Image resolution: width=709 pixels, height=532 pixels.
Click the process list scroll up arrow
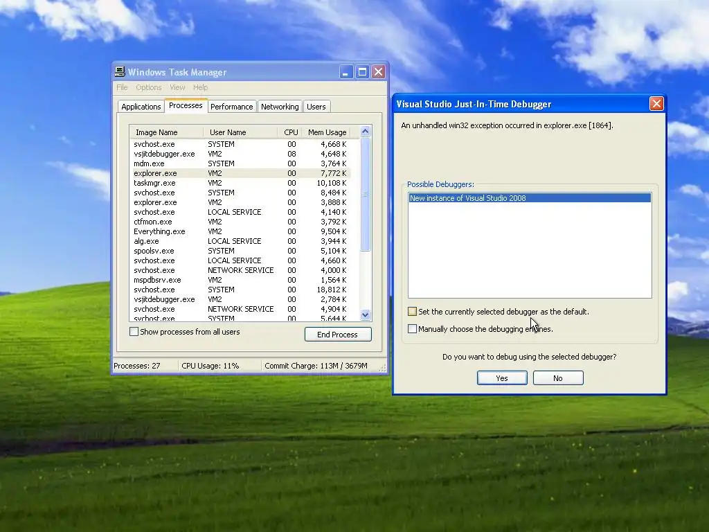[366, 132]
